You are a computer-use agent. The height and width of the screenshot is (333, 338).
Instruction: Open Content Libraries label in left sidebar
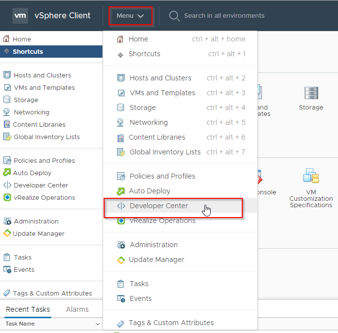click(39, 125)
